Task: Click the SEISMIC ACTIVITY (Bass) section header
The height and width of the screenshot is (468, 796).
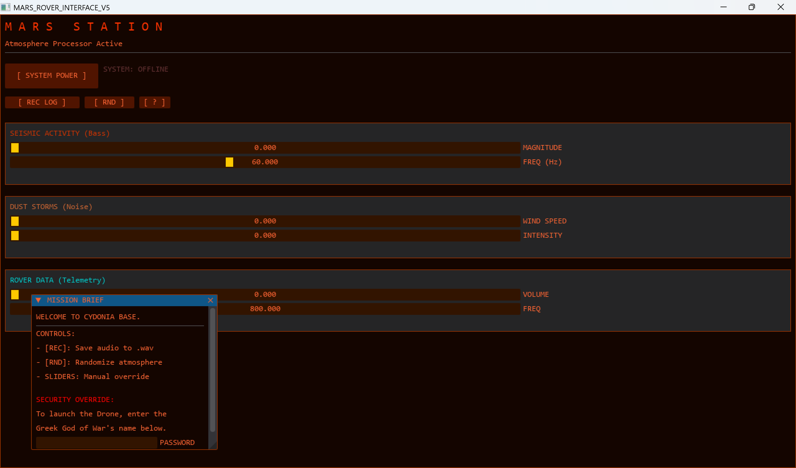Action: (60, 133)
